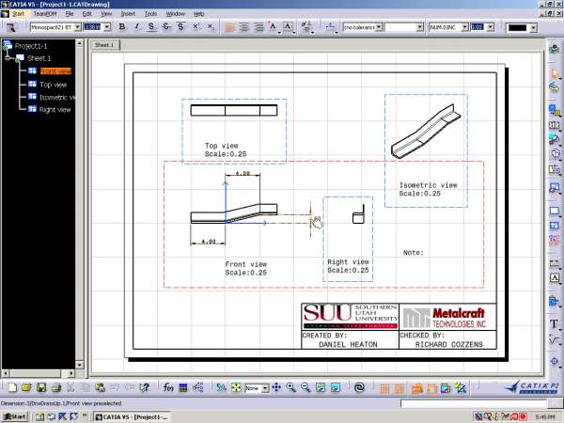564x423 pixels.
Task: Open the Window menu
Action: 175,14
